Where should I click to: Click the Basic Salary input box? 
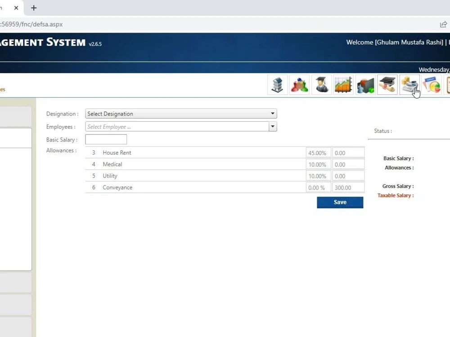click(106, 140)
